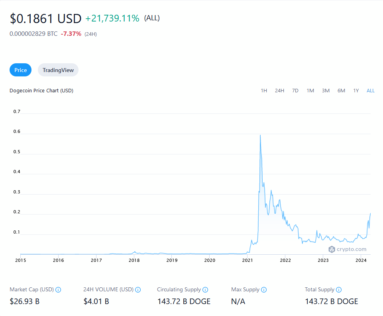Click the Max Supply info icon

point(264,290)
